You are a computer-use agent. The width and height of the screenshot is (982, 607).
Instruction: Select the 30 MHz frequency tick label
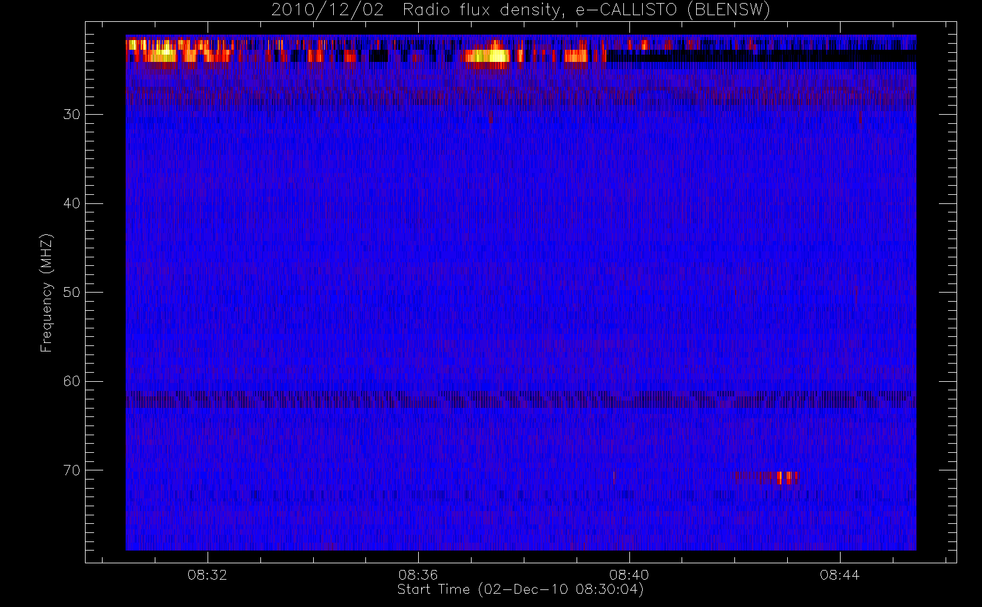(x=72, y=114)
